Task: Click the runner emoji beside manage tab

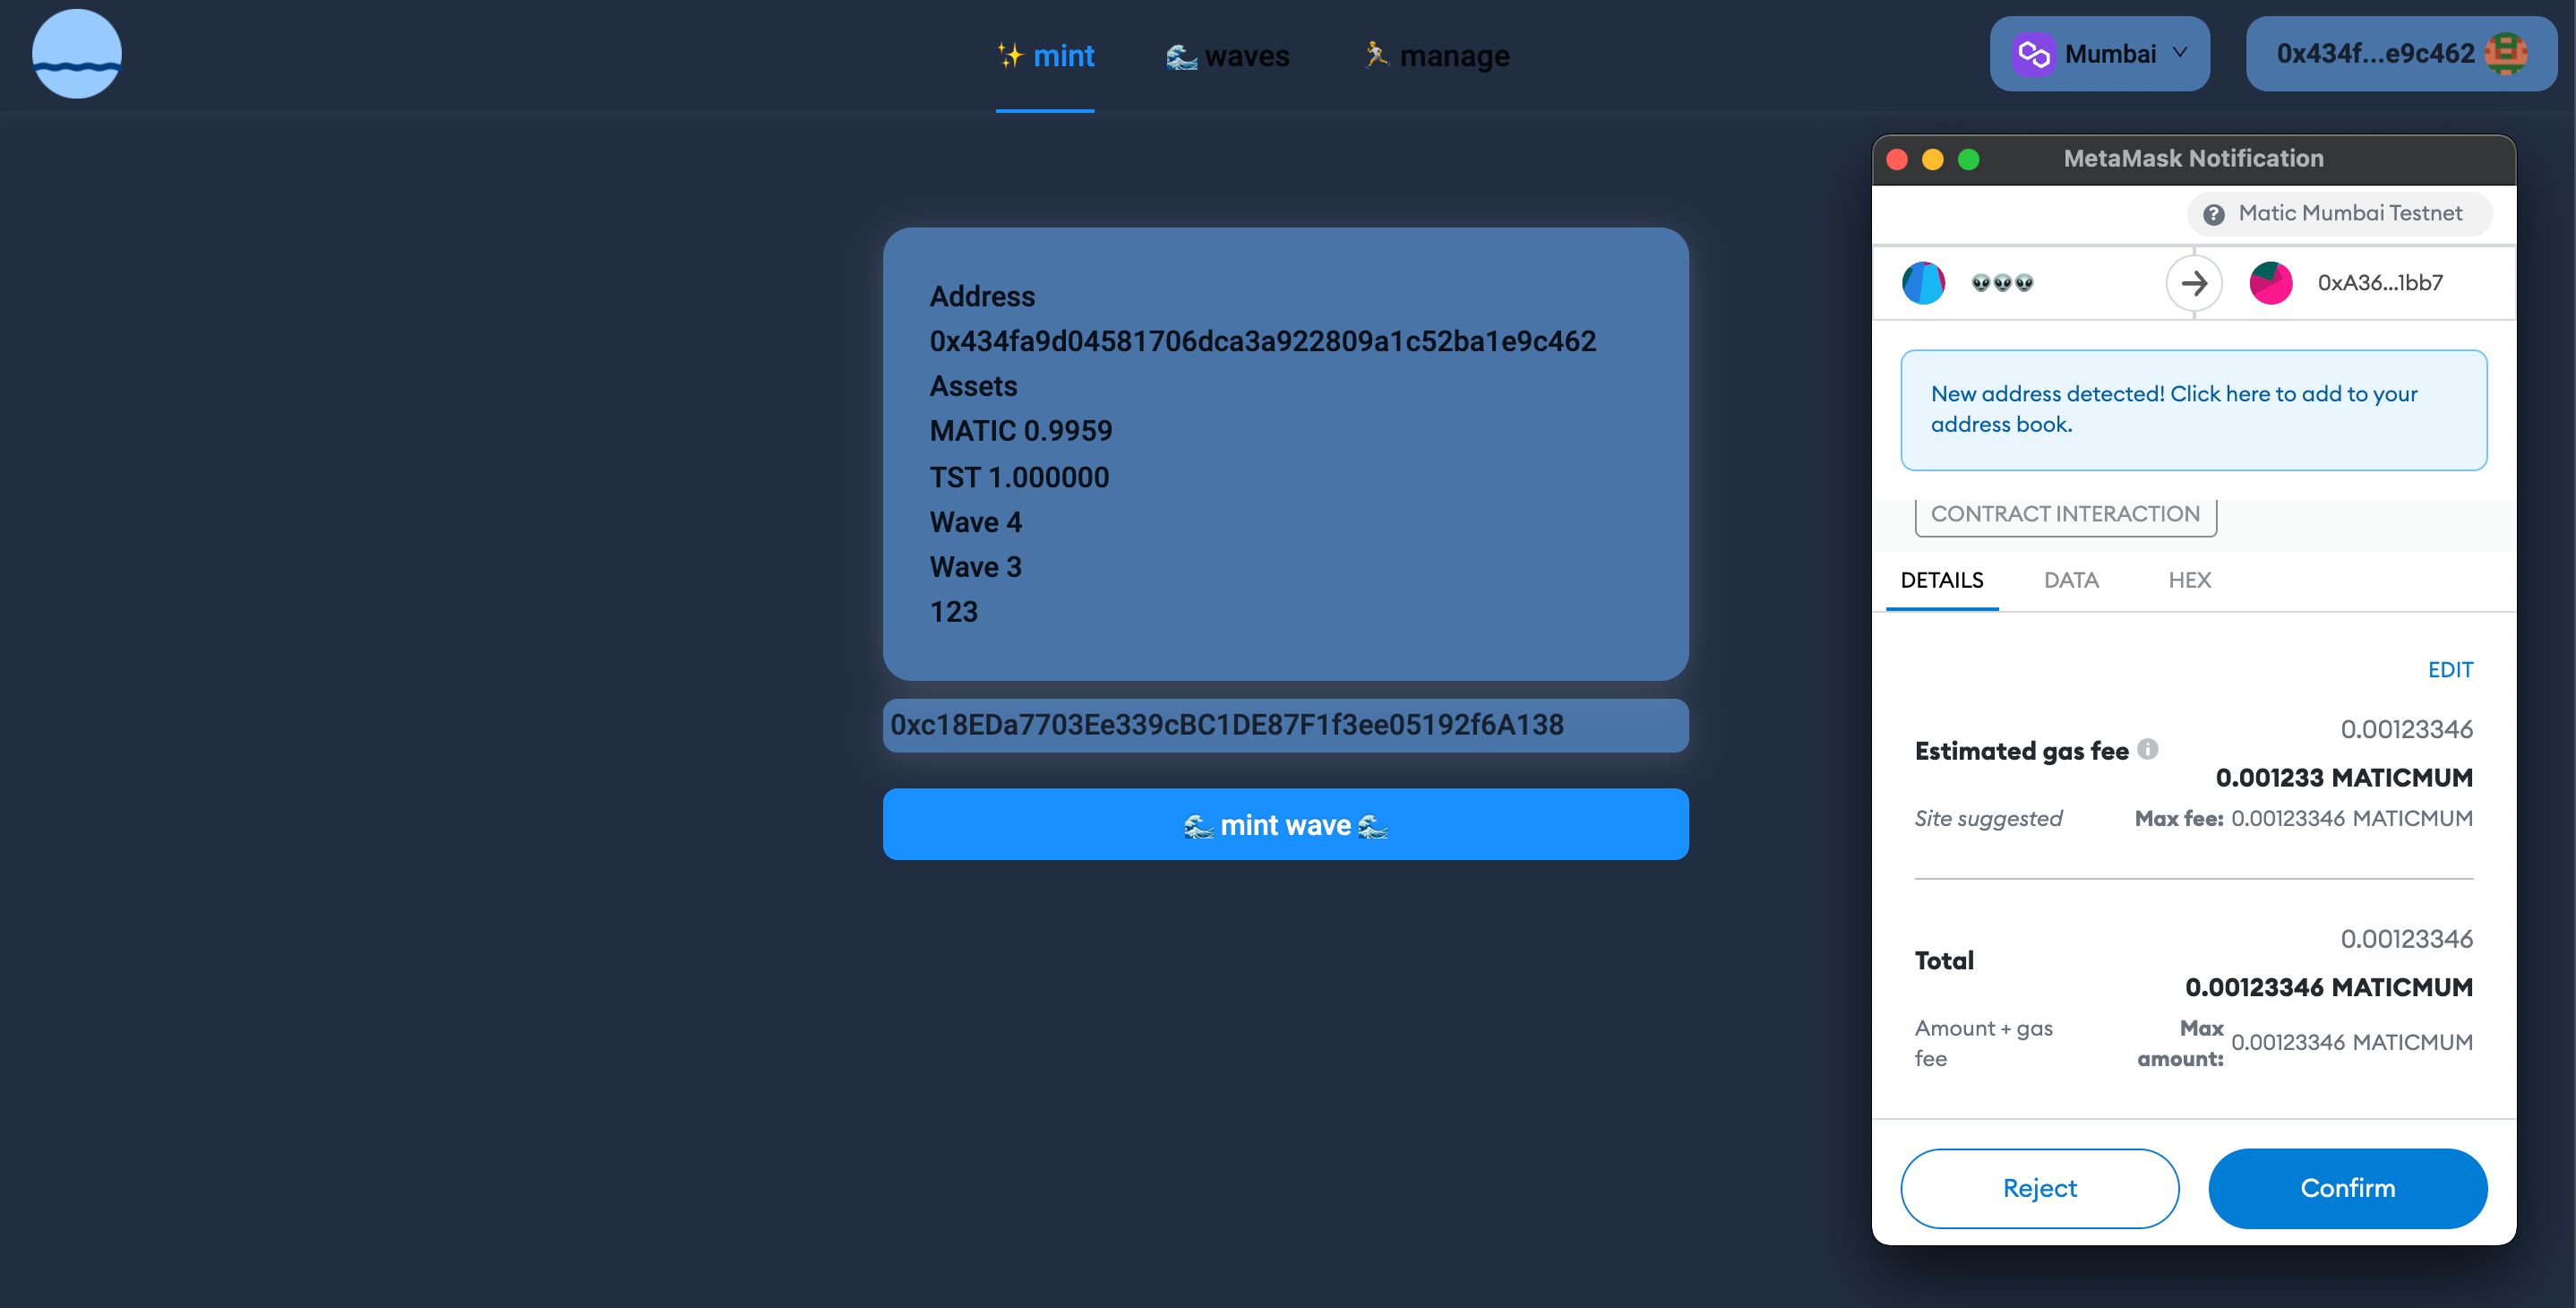Action: click(1377, 54)
